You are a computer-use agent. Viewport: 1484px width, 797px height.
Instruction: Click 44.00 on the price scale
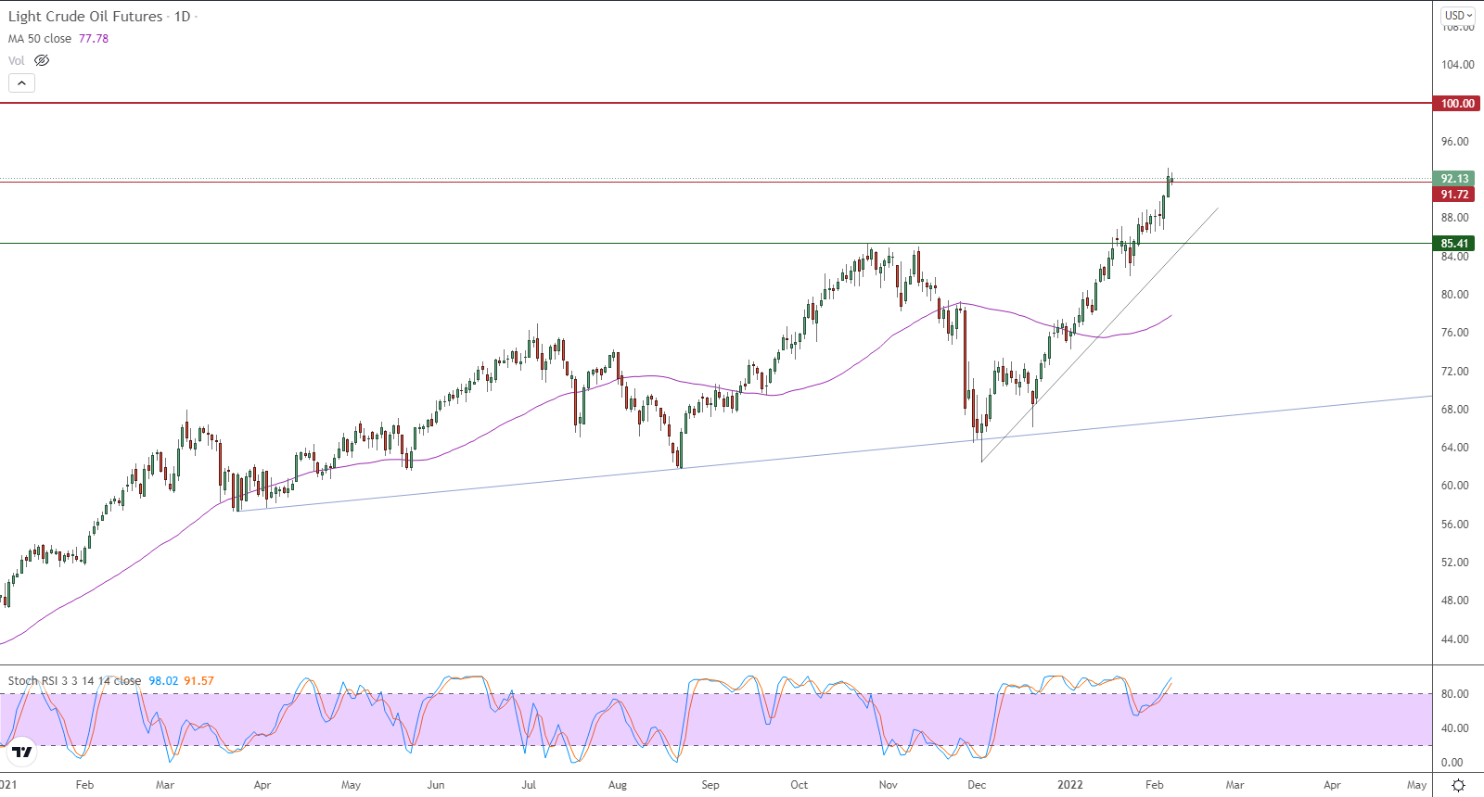[x=1454, y=639]
